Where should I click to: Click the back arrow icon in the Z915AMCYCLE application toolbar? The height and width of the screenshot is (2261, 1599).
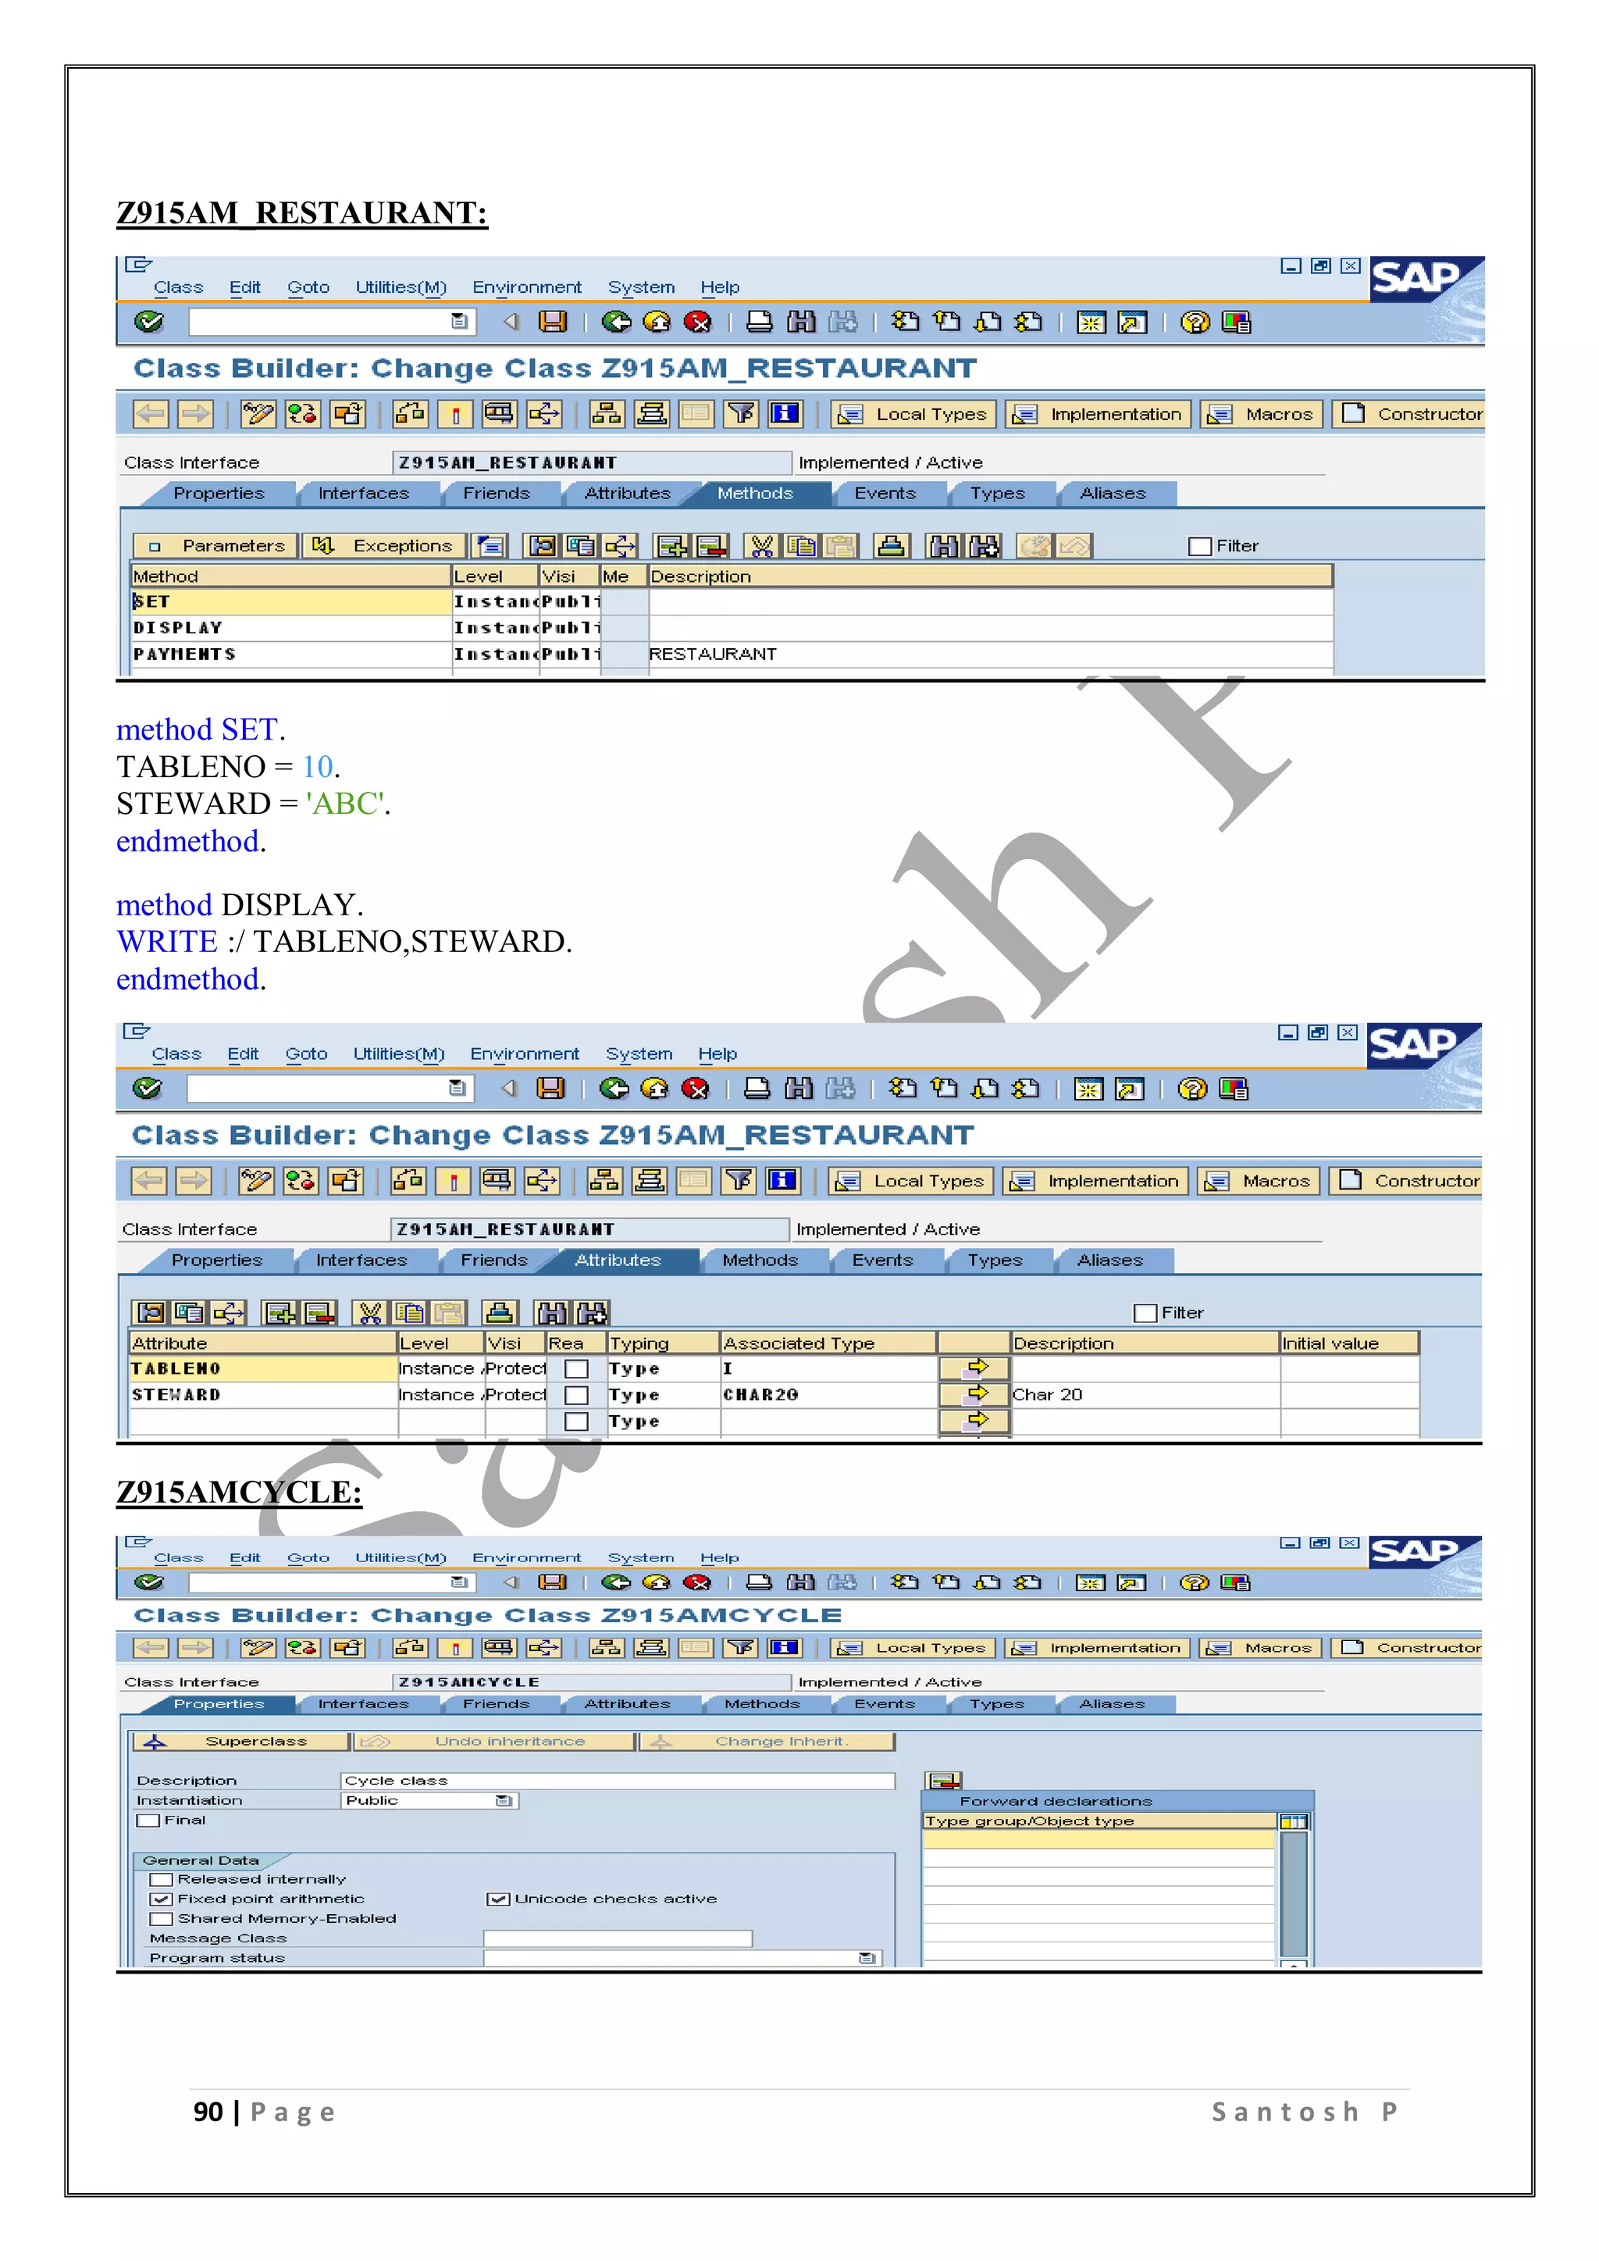click(151, 1647)
